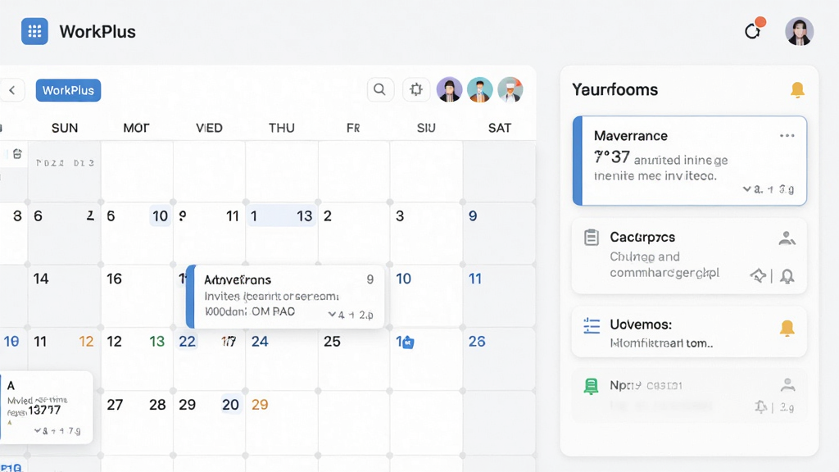
Task: Click the blue event icon beside date 1
Action: 408,342
